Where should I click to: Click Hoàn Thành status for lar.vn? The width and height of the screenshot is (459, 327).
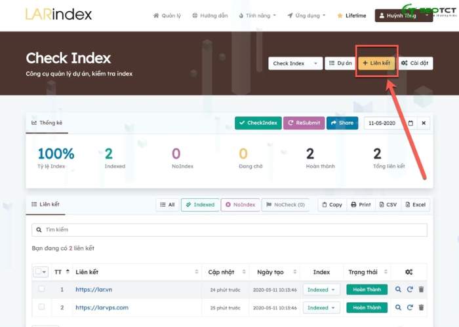coord(367,290)
